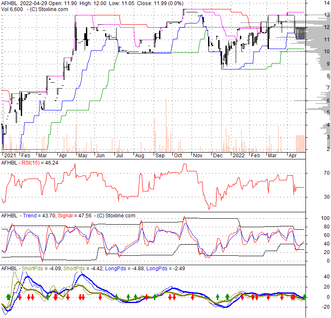Click the Low: 11.05 value
This screenshot has height=318, width=331.
click(122, 3)
